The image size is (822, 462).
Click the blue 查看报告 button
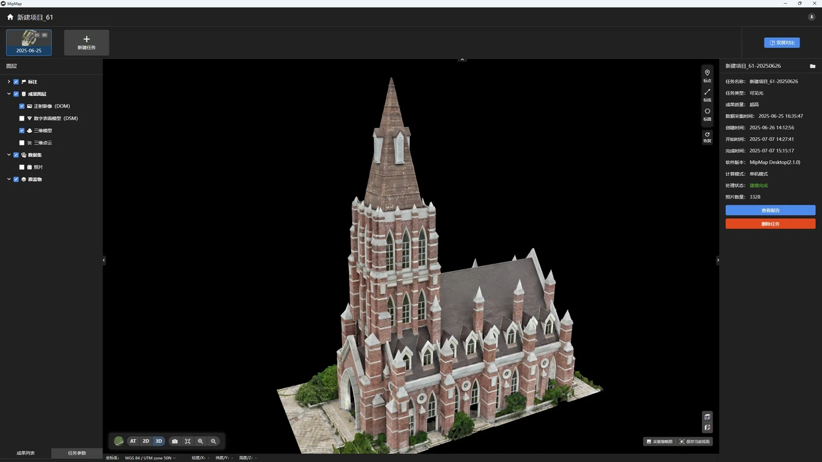click(x=770, y=210)
